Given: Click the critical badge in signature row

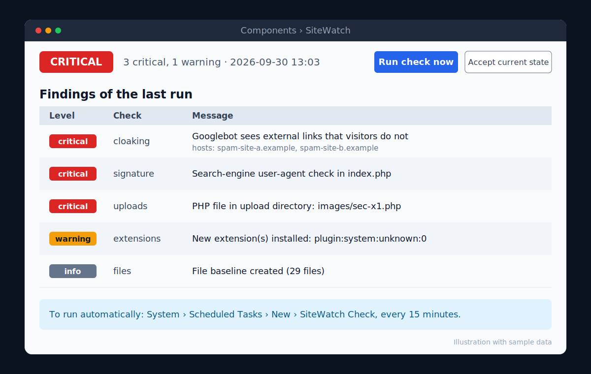Looking at the screenshot, I should click(x=73, y=174).
